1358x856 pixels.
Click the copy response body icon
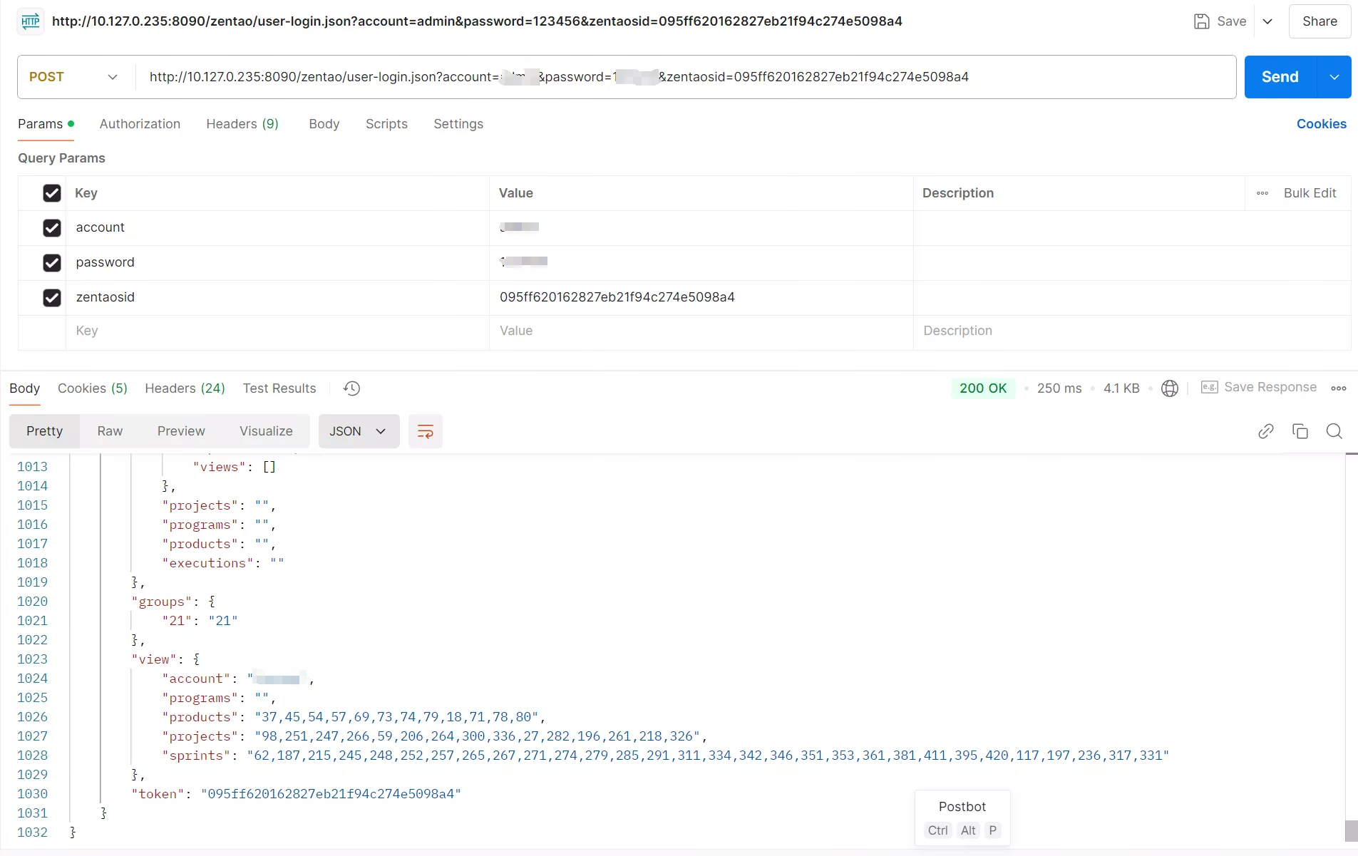[x=1300, y=431]
